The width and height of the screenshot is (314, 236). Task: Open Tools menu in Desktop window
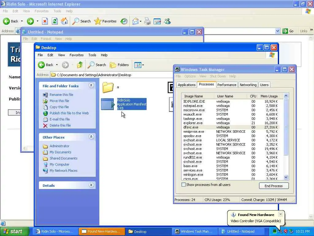(92, 55)
